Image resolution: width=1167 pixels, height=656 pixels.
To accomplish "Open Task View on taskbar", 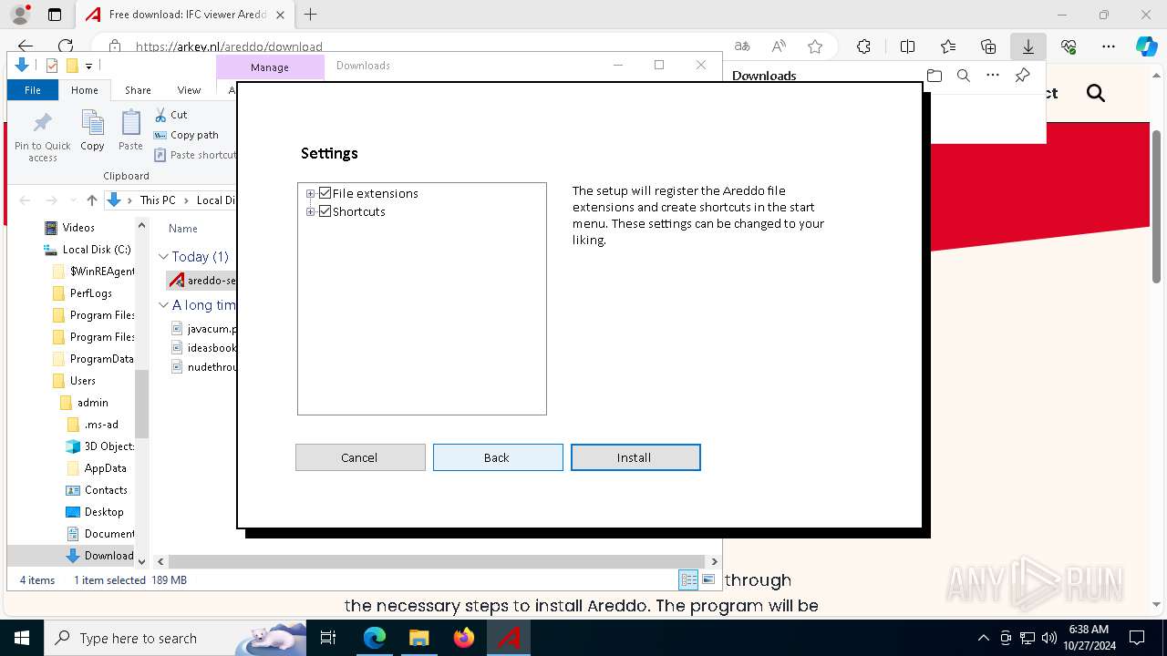I will click(x=329, y=638).
